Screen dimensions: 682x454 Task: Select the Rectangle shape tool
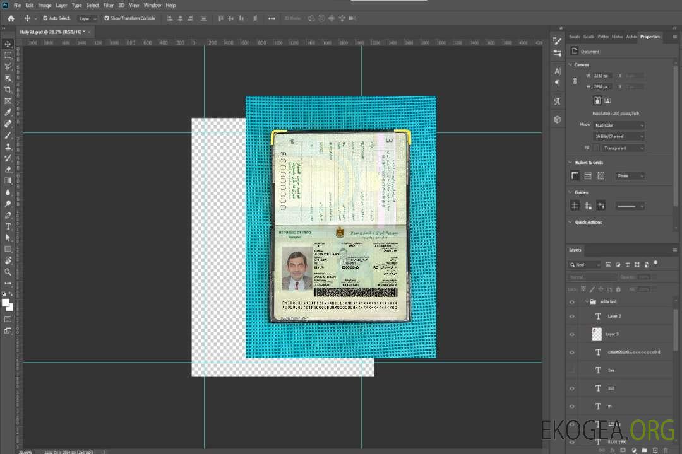[x=8, y=249]
